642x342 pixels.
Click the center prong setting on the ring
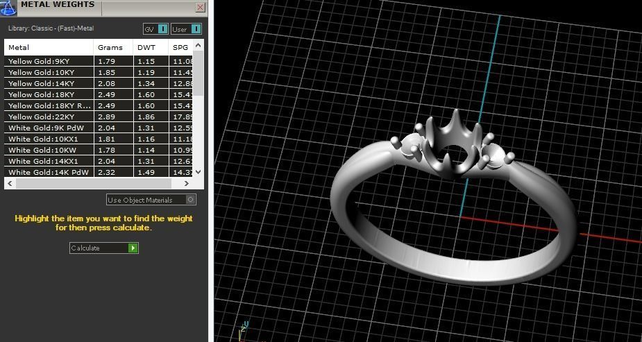point(453,143)
